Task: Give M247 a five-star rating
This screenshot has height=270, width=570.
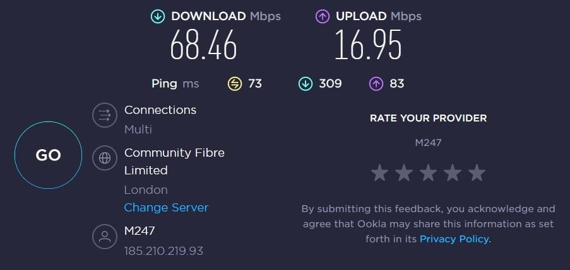Action: (477, 172)
